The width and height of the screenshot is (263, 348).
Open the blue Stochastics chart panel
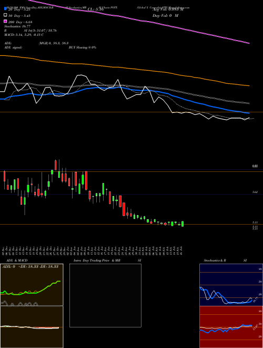click(x=231, y=285)
